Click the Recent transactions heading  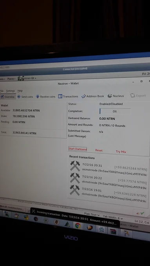point(82,157)
